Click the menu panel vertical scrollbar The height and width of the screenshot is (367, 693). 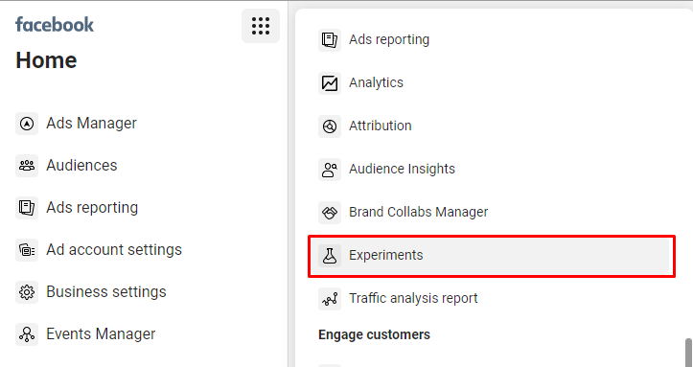pos(688,353)
